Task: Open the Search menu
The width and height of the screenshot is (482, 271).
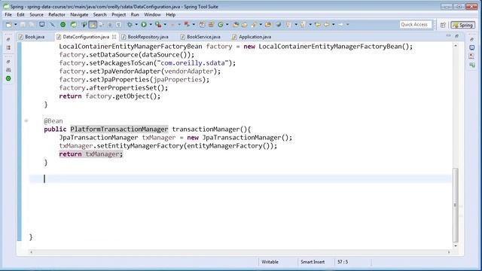Action: [99, 14]
